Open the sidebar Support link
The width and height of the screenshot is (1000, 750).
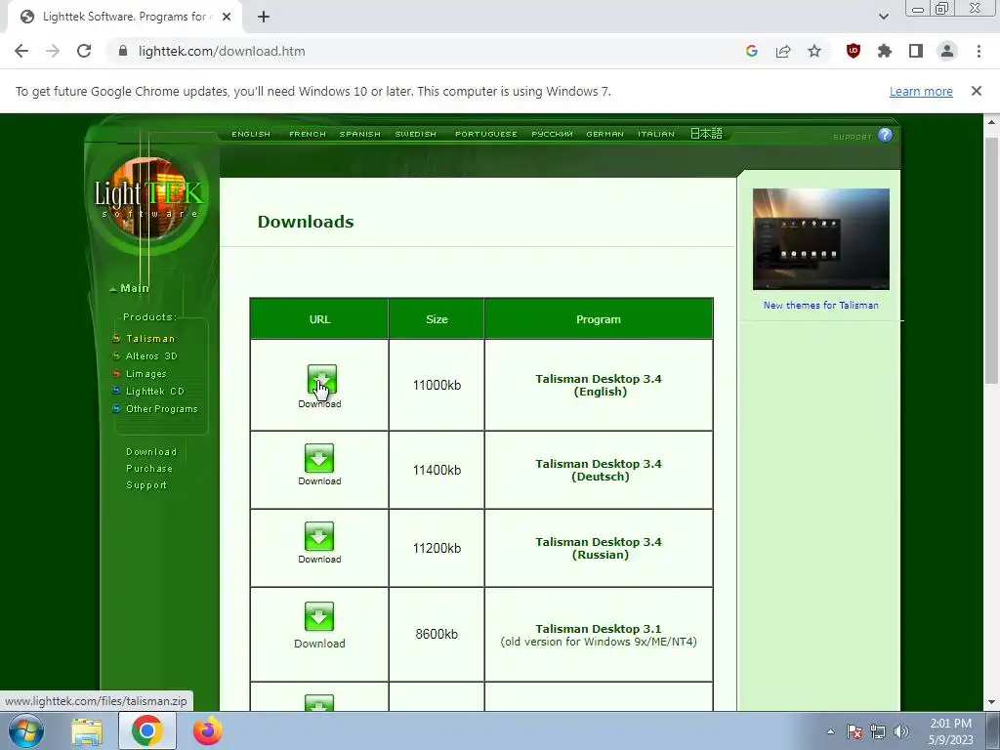146,484
